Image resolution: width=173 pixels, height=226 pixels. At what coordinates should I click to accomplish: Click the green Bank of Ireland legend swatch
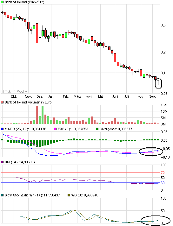pyautogui.click(x=2, y=2)
